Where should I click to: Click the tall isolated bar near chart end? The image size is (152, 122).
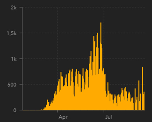tap(143, 88)
